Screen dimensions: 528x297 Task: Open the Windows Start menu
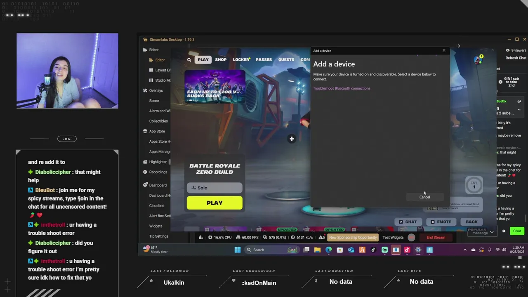[x=238, y=250]
